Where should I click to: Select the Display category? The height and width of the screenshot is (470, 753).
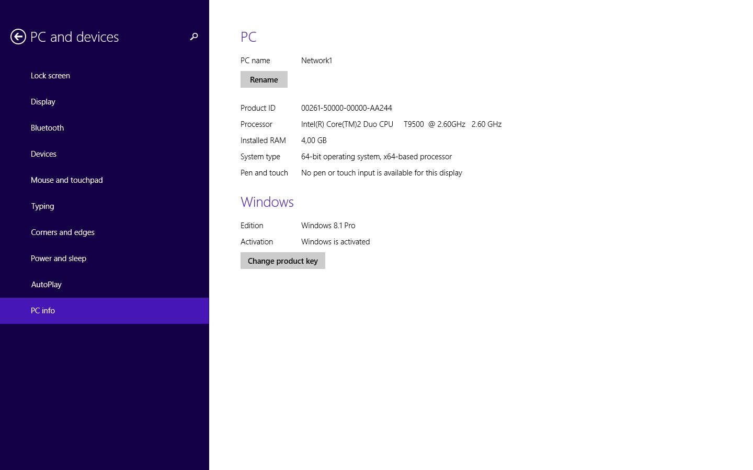(105, 102)
